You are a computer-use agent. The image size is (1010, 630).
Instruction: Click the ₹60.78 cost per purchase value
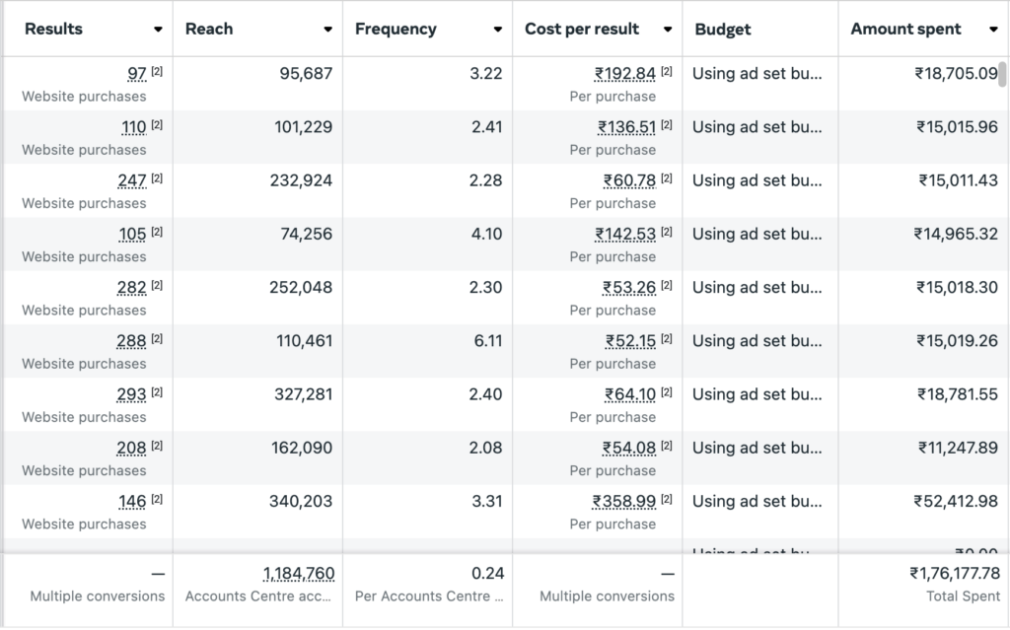click(629, 180)
